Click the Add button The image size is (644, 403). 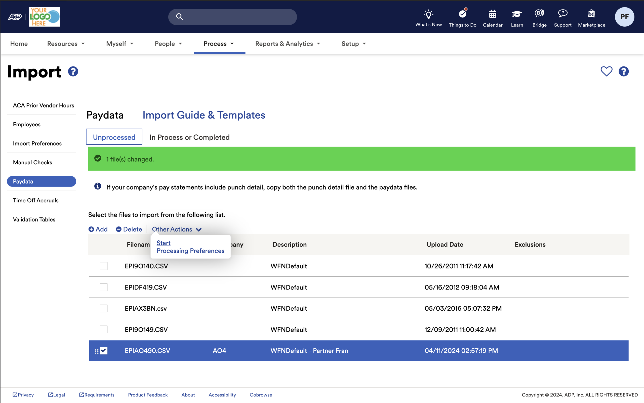point(98,229)
